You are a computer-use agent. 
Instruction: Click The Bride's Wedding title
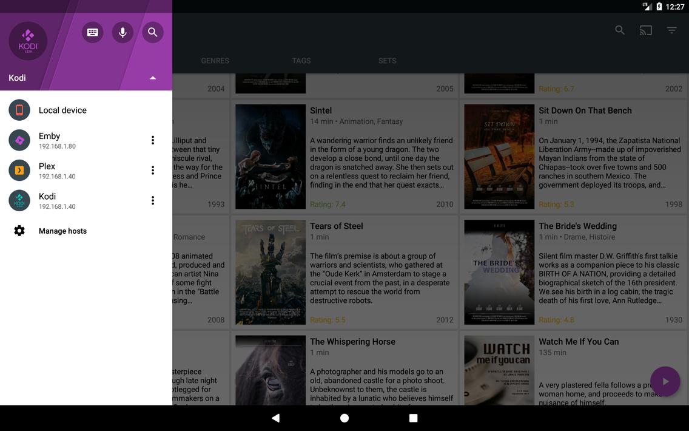point(578,226)
